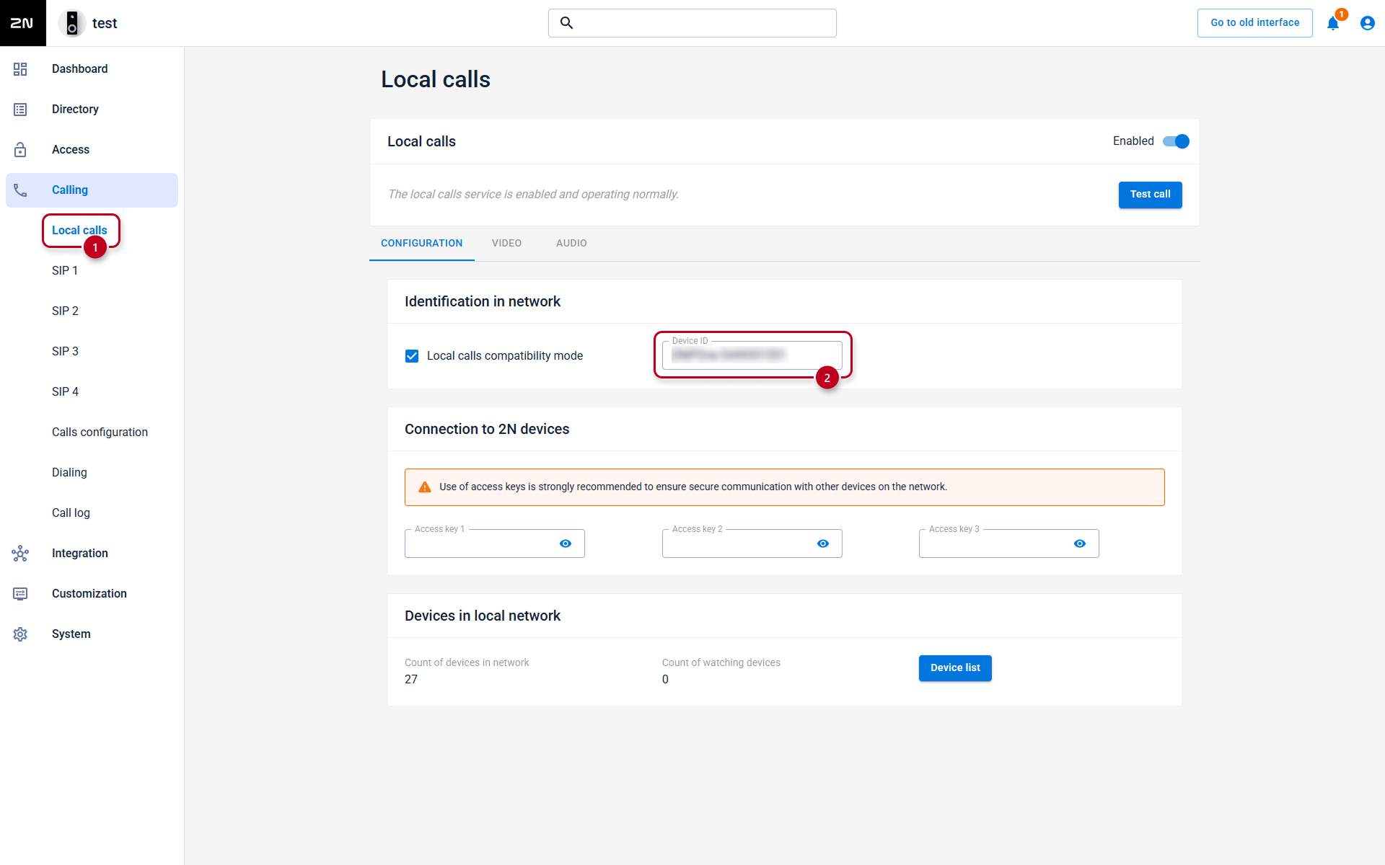Open SIP 2 settings
The width and height of the screenshot is (1385, 865).
[x=65, y=311]
